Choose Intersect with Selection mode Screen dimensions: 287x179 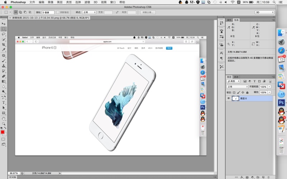click(30, 12)
